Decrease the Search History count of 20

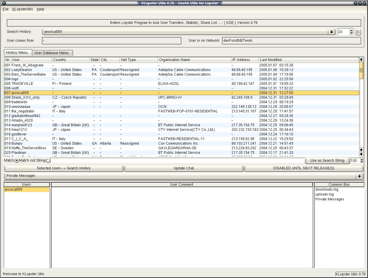click(351, 33)
